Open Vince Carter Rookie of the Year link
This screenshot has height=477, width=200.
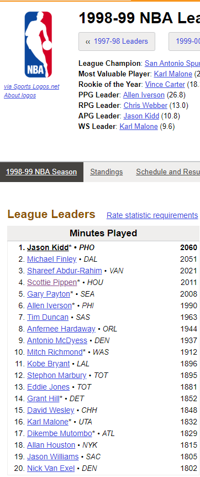point(165,84)
